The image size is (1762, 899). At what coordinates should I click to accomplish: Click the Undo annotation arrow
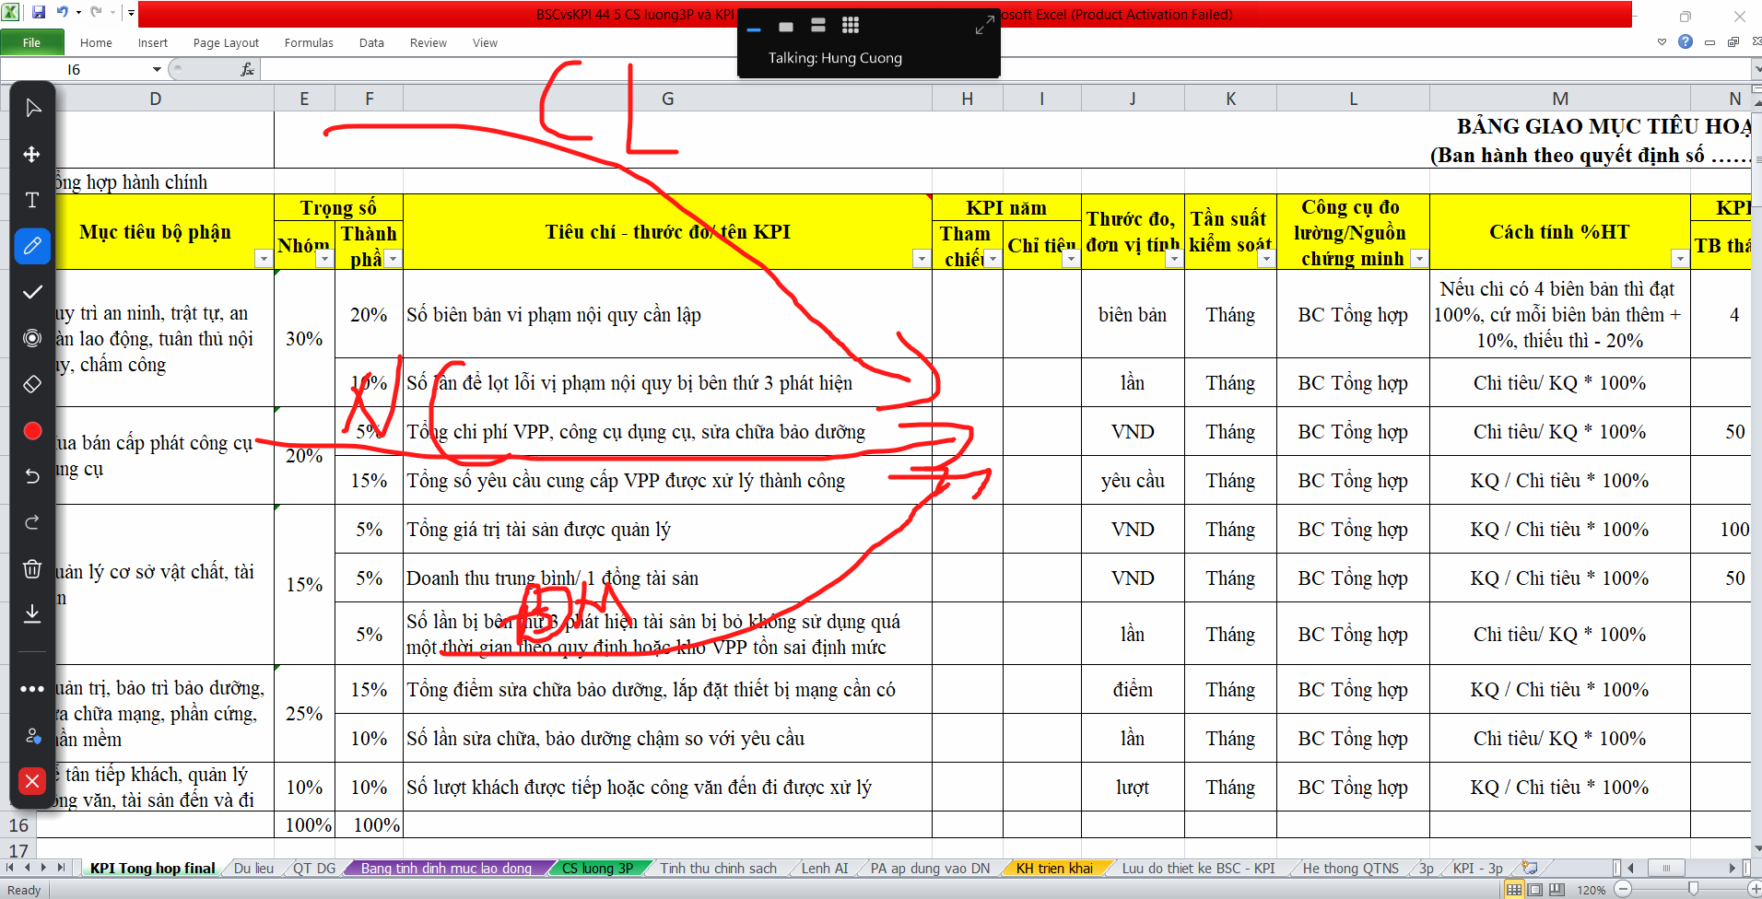[32, 476]
